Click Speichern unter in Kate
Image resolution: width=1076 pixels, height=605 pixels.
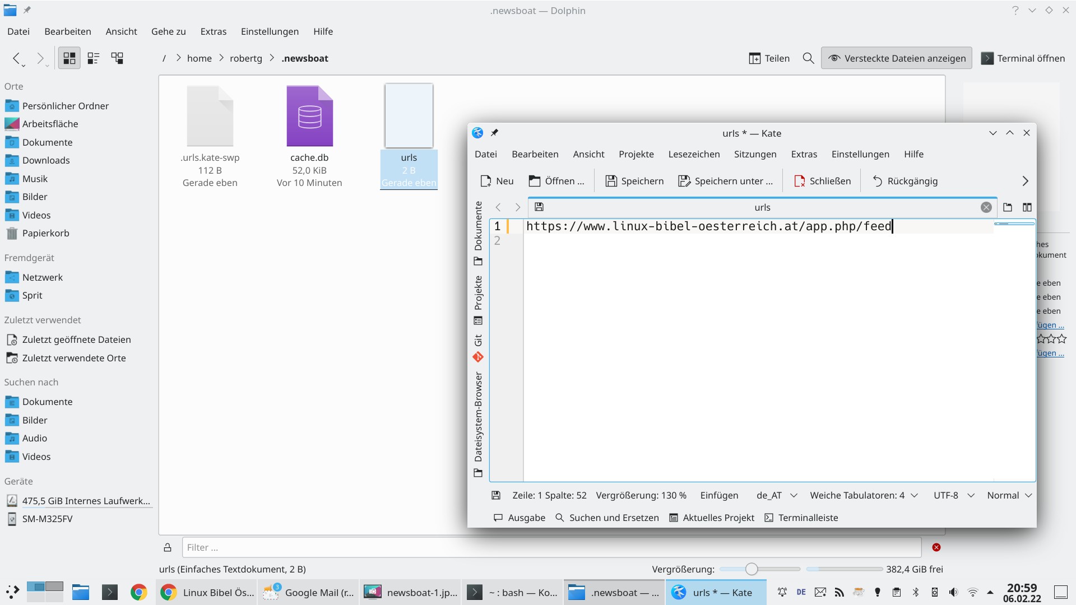(725, 181)
